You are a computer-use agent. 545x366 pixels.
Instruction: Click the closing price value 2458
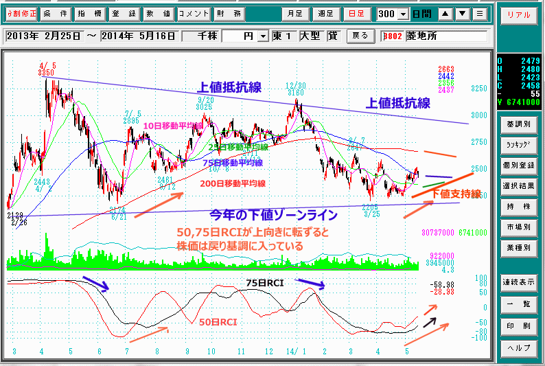point(531,86)
